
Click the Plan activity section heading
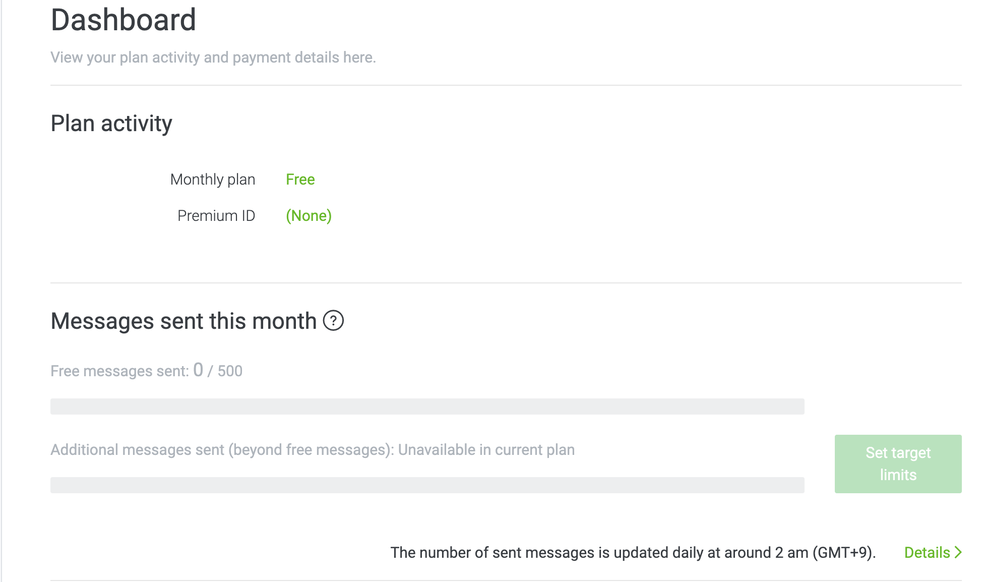111,124
